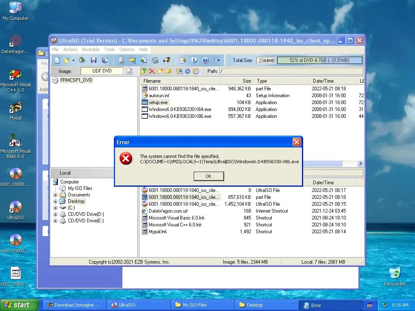415x311 pixels.
Task: Click the image properties checkmark icon
Action: pyautogui.click(x=129, y=71)
